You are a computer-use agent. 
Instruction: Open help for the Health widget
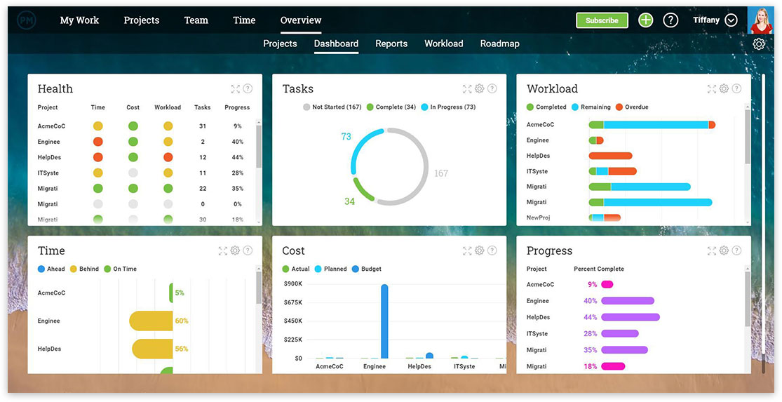(x=248, y=89)
